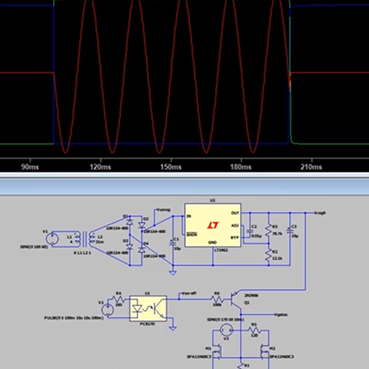Select the Q1 2N3906 transistor symbol
Screen dimensions: 369x369
pyautogui.click(x=236, y=300)
